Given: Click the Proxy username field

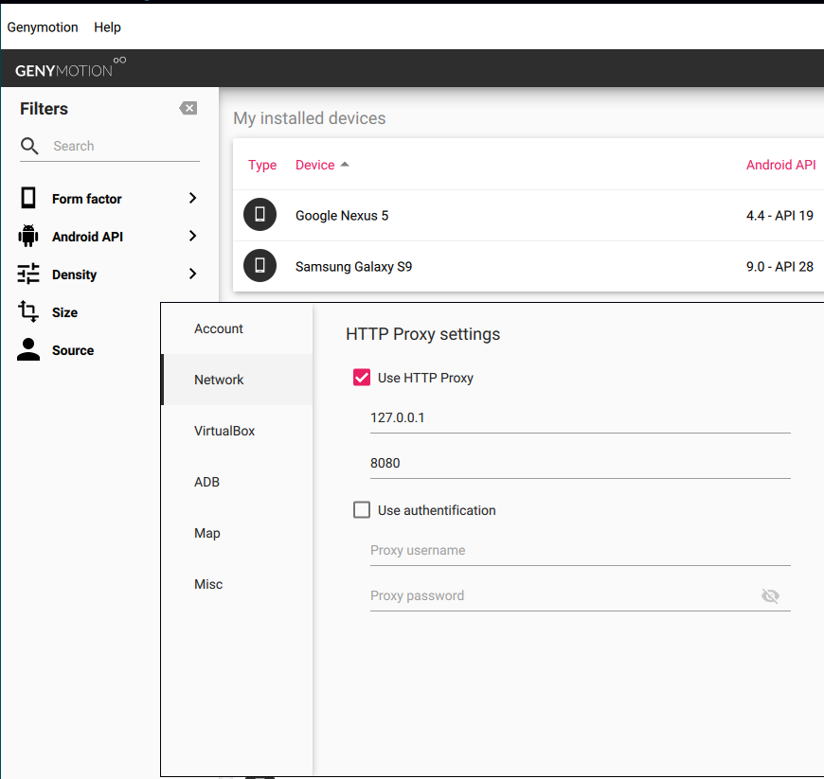Looking at the screenshot, I should (x=581, y=551).
